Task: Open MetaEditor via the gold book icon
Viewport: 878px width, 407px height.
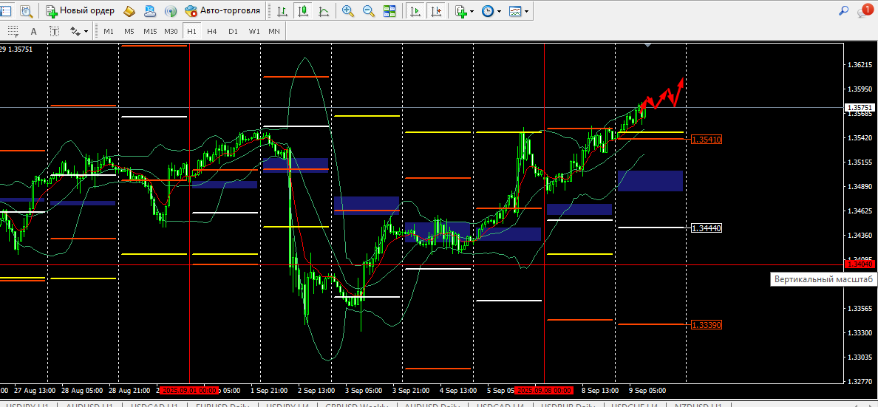Action: (129, 10)
